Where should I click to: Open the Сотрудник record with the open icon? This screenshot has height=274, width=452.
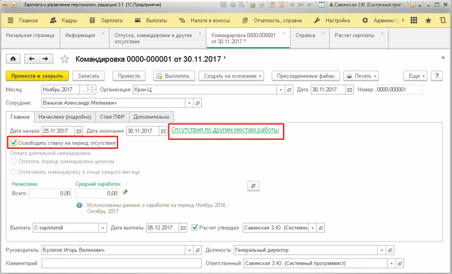198,103
